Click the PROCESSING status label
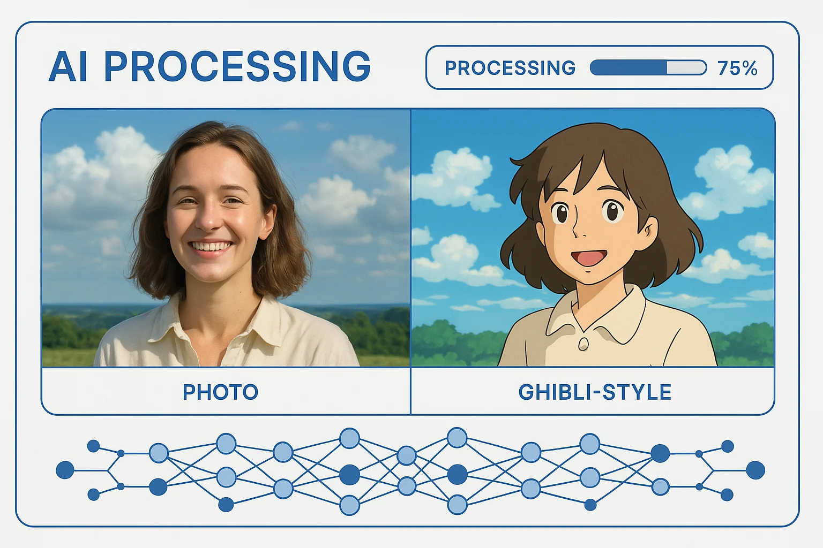Image resolution: width=823 pixels, height=548 pixels. (510, 68)
